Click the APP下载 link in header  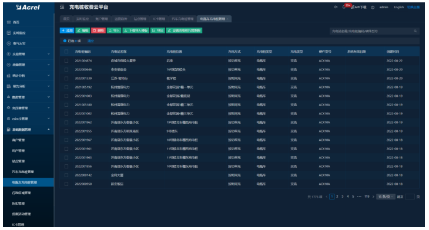pyautogui.click(x=358, y=7)
